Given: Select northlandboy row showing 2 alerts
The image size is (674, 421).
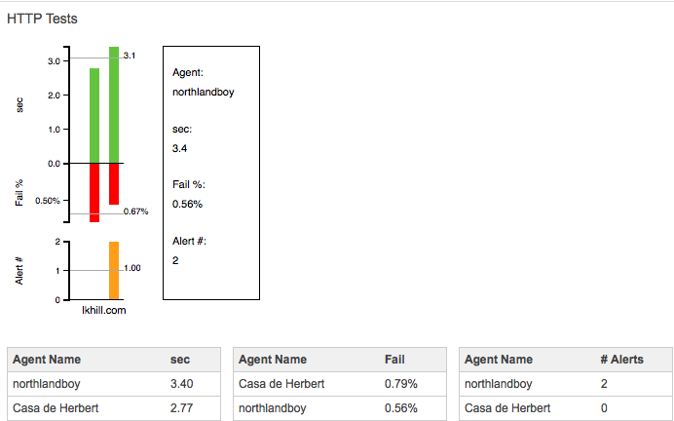Looking at the screenshot, I should point(566,384).
